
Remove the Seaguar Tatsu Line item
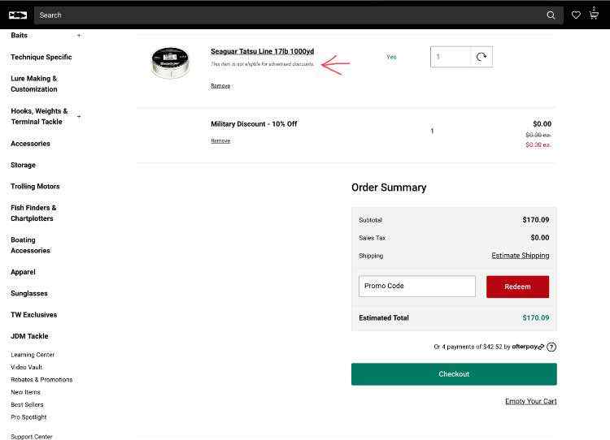click(x=220, y=86)
